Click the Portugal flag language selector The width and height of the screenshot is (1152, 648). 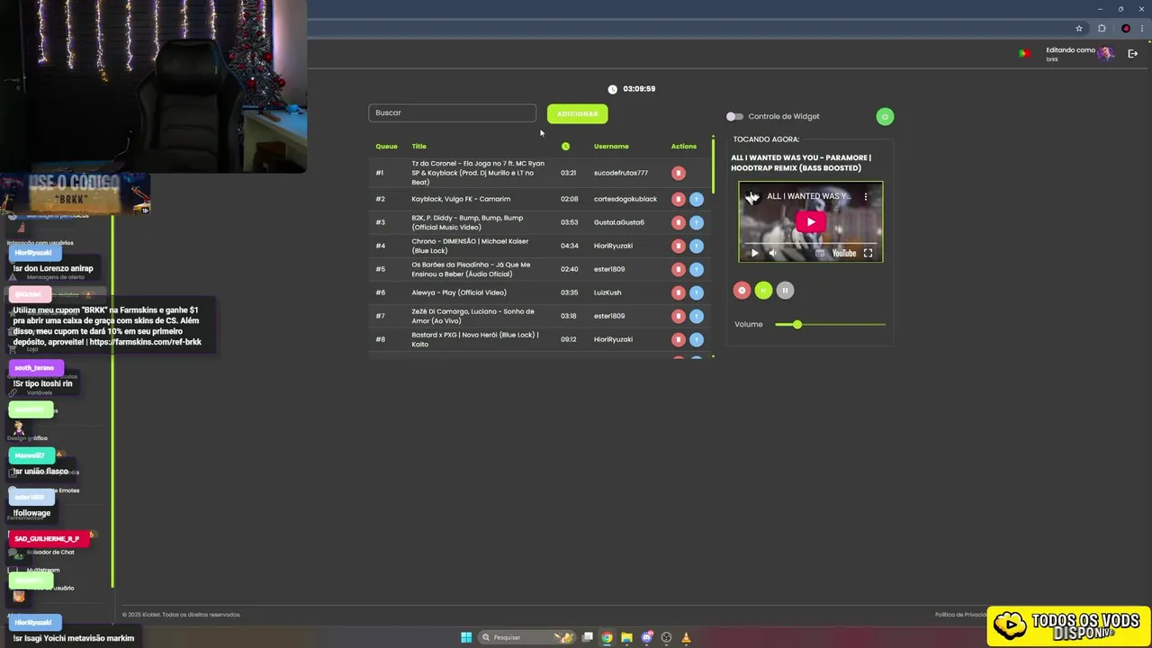point(1023,53)
